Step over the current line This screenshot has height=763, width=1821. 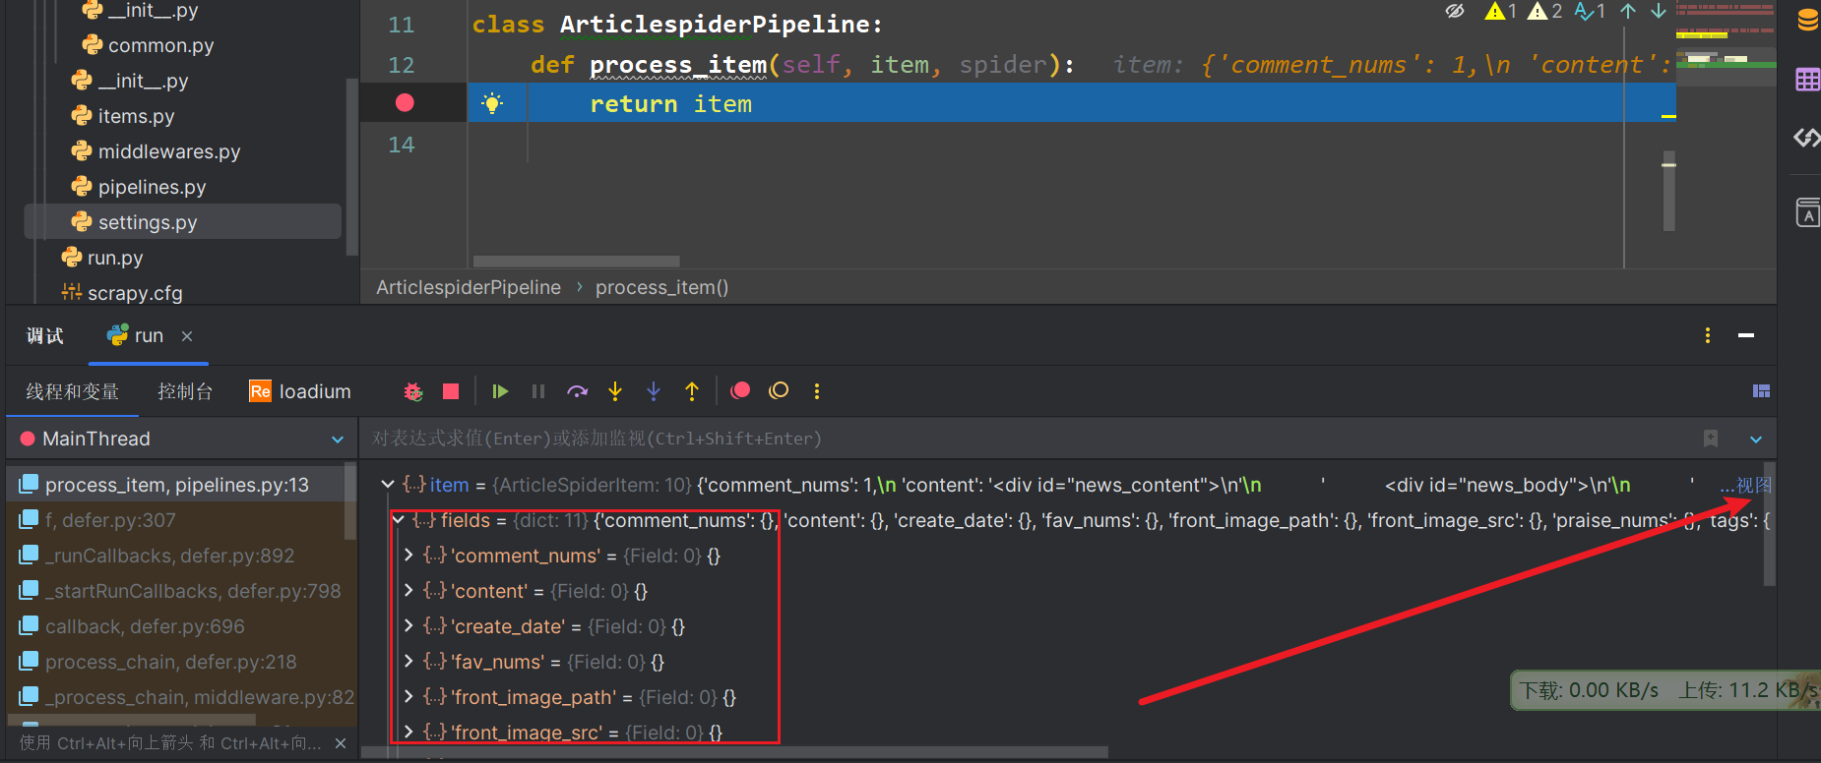tap(577, 391)
